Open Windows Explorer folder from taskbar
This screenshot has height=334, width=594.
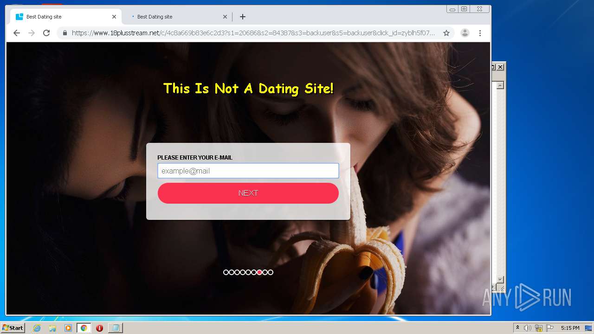click(x=52, y=328)
